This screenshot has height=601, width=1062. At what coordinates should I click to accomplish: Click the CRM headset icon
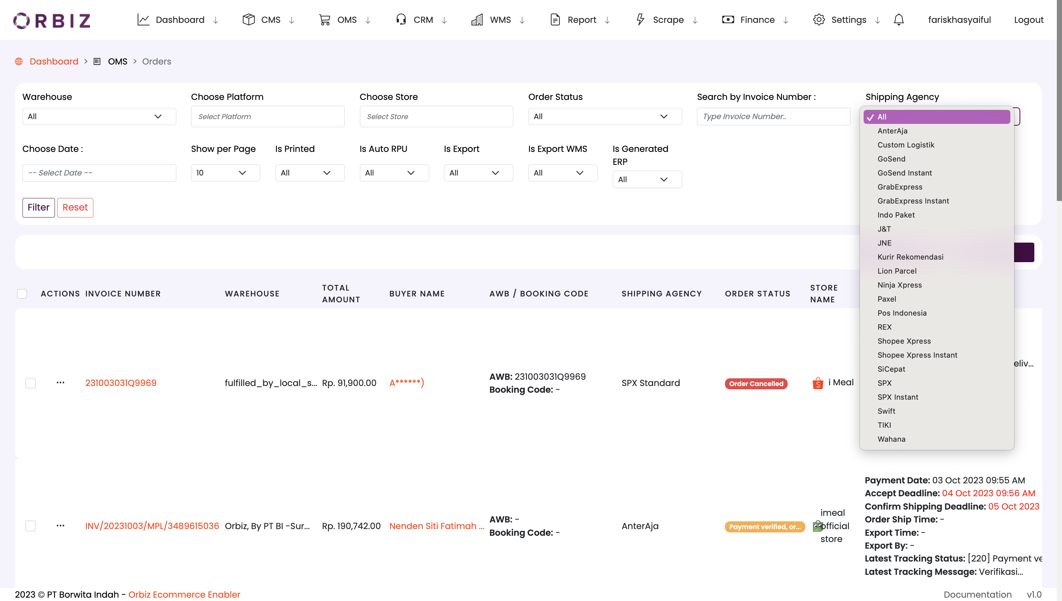pyautogui.click(x=401, y=20)
